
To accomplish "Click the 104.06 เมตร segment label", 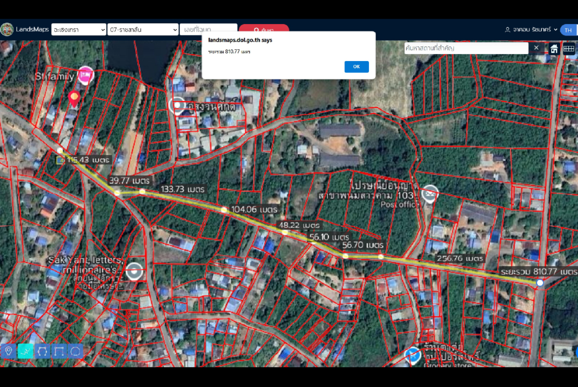I will tap(254, 210).
